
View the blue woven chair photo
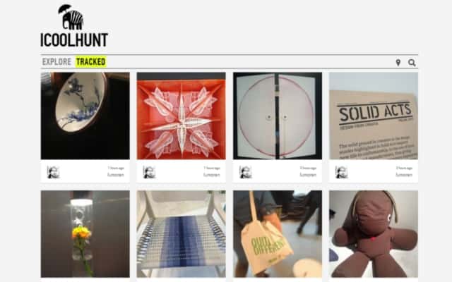tap(182, 233)
